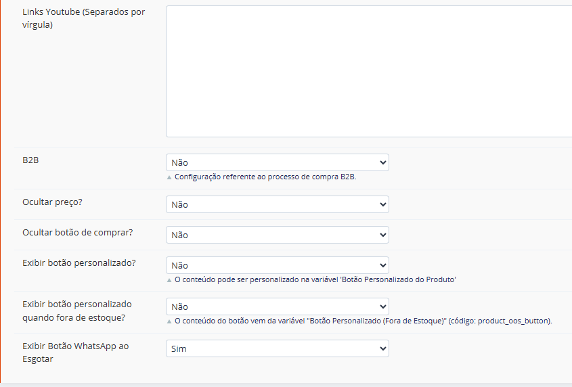
Task: Click the triangle icon beside B2B hint
Action: coord(169,177)
